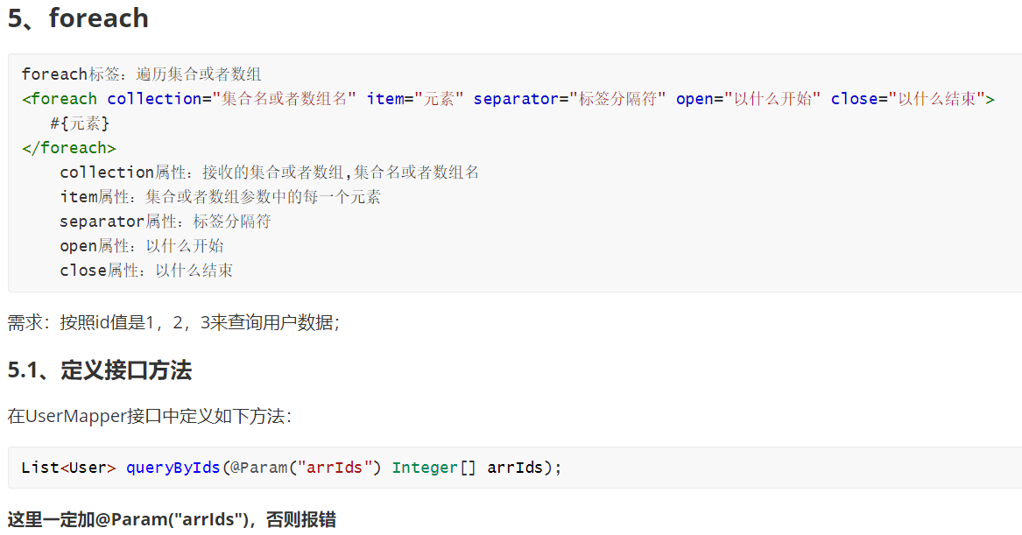The image size is (1022, 535).
Task: Click the '5.1、定义接口方法' subheading
Action: 100,370
